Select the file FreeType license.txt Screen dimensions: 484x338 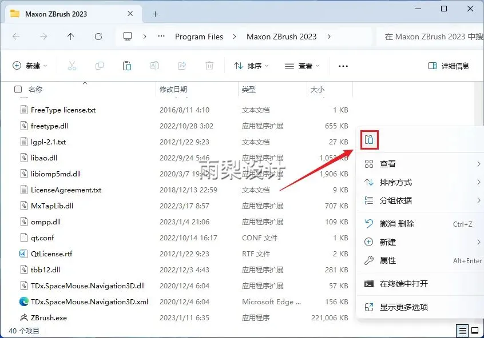(64, 110)
